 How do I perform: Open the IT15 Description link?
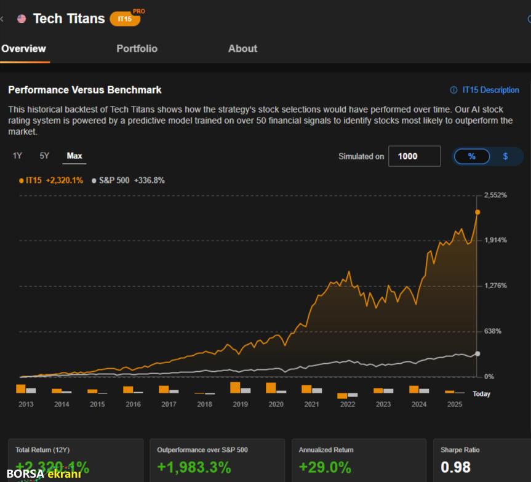pyautogui.click(x=490, y=90)
